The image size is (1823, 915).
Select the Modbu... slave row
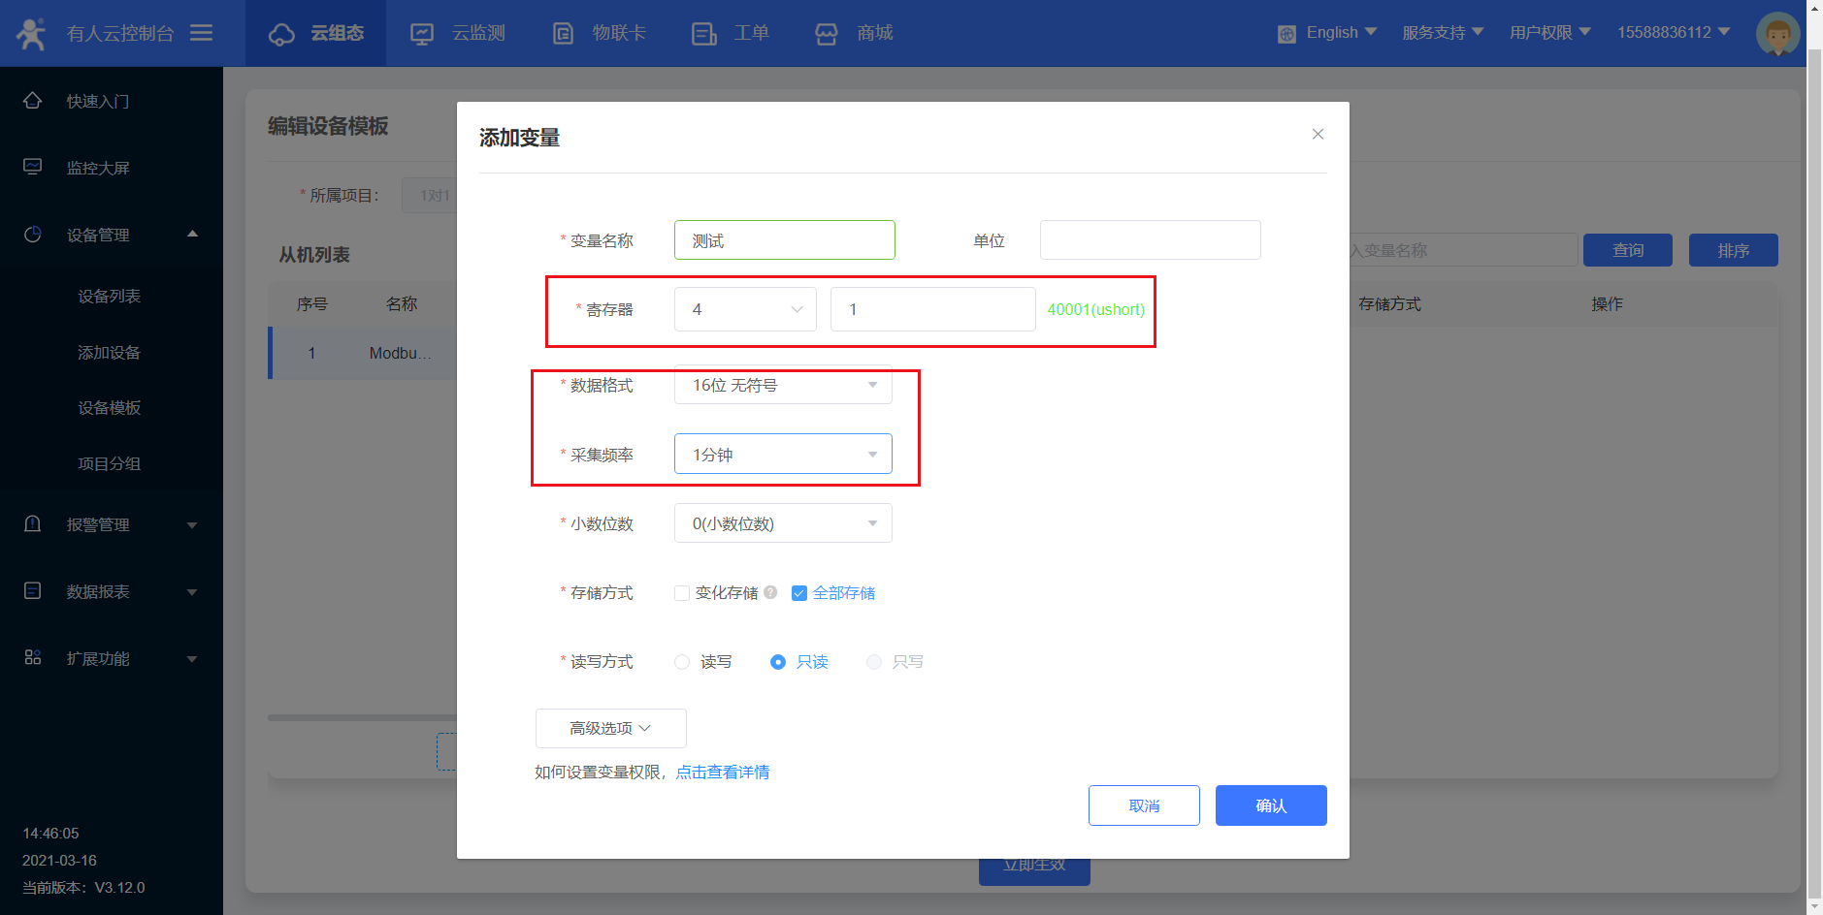tap(363, 353)
